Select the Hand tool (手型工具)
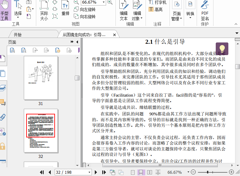240x176 pixels. tap(5, 11)
